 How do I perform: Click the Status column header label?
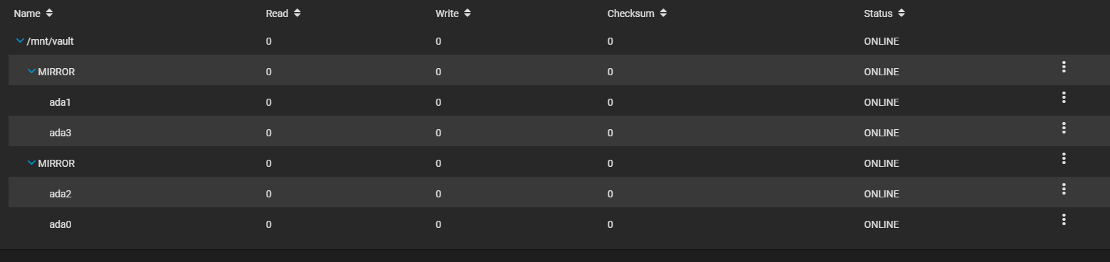[x=878, y=13]
